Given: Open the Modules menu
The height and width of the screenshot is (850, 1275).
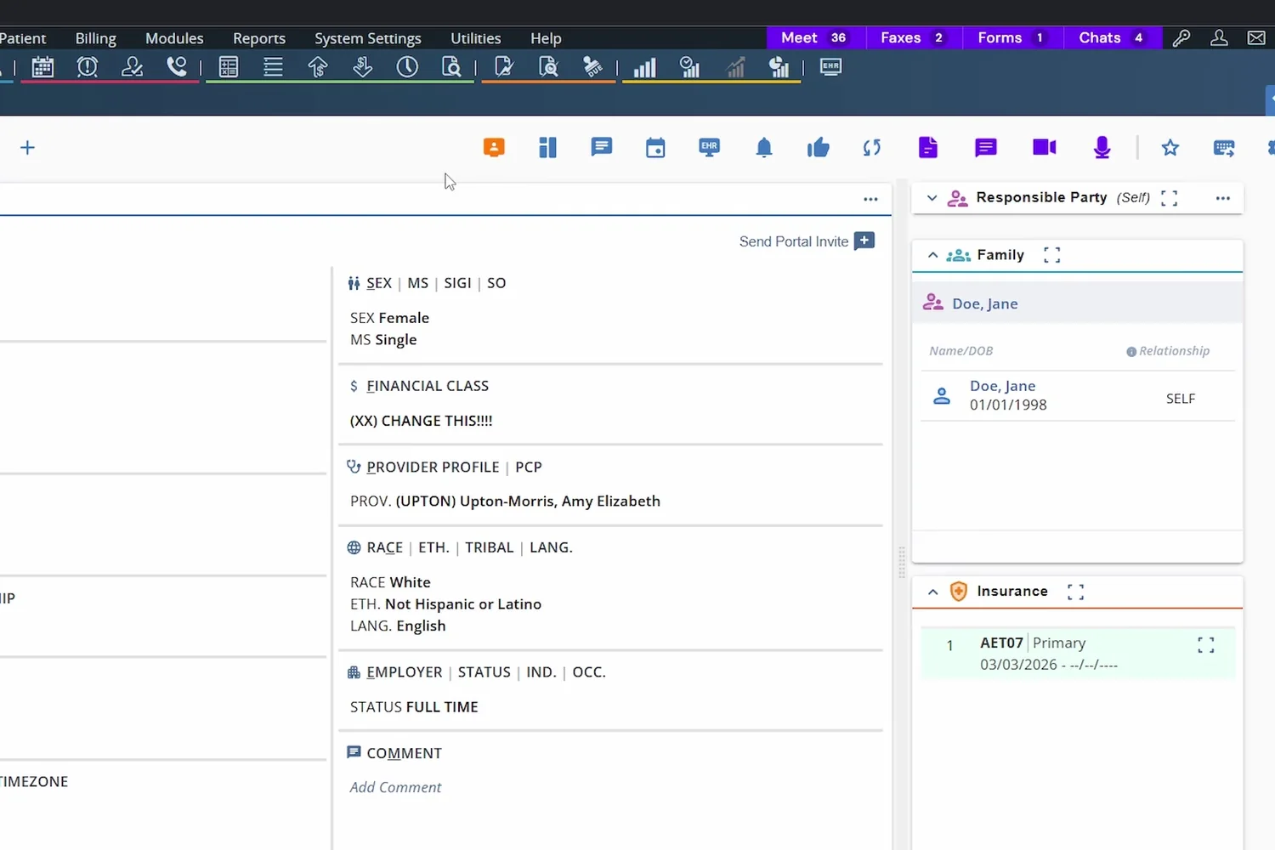Looking at the screenshot, I should [174, 38].
